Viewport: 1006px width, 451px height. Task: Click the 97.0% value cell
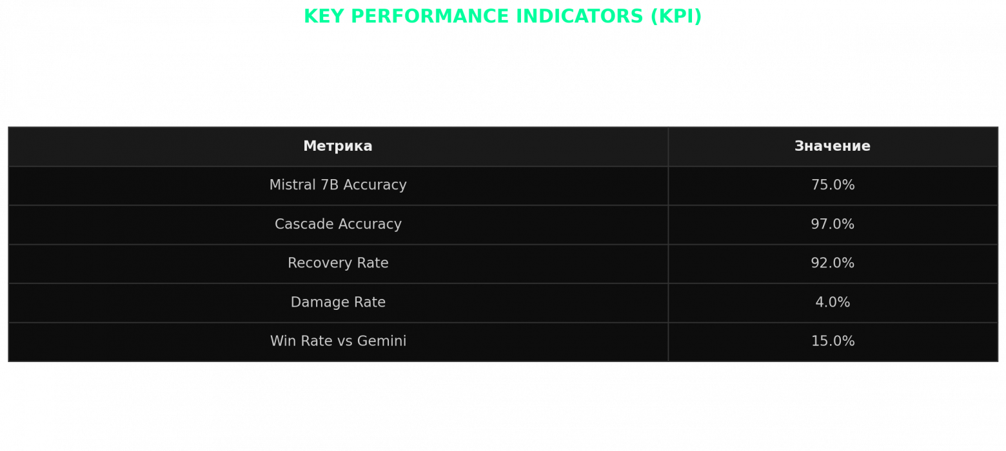(x=833, y=225)
